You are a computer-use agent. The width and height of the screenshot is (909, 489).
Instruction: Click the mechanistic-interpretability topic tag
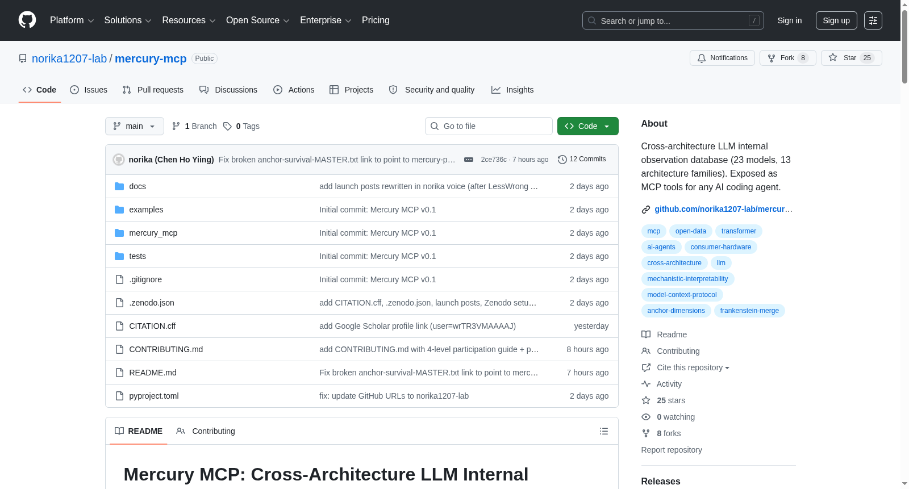click(x=687, y=279)
